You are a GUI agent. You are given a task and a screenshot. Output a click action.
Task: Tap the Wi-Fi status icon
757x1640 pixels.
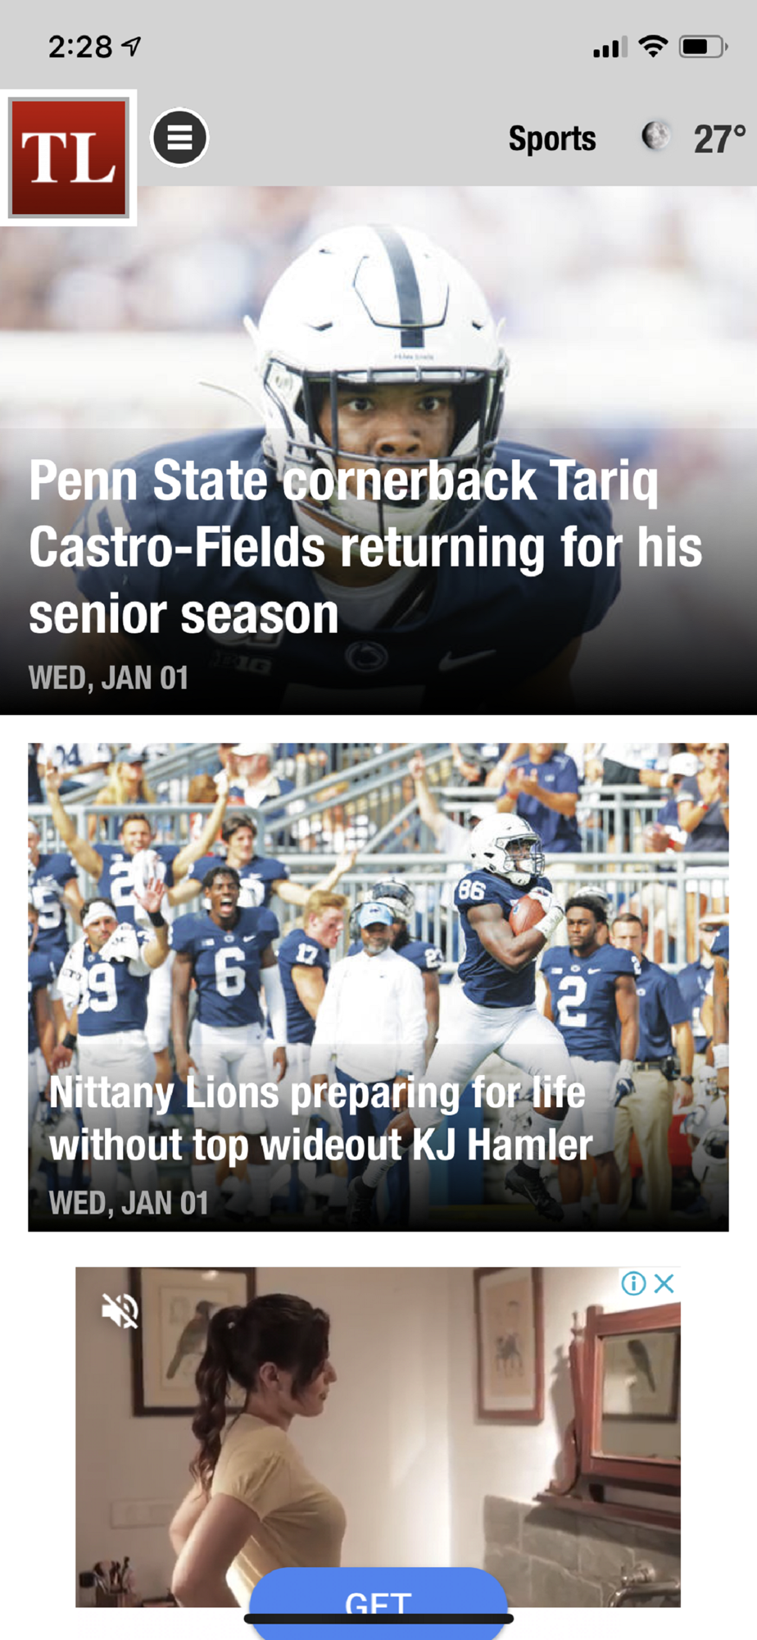click(653, 46)
